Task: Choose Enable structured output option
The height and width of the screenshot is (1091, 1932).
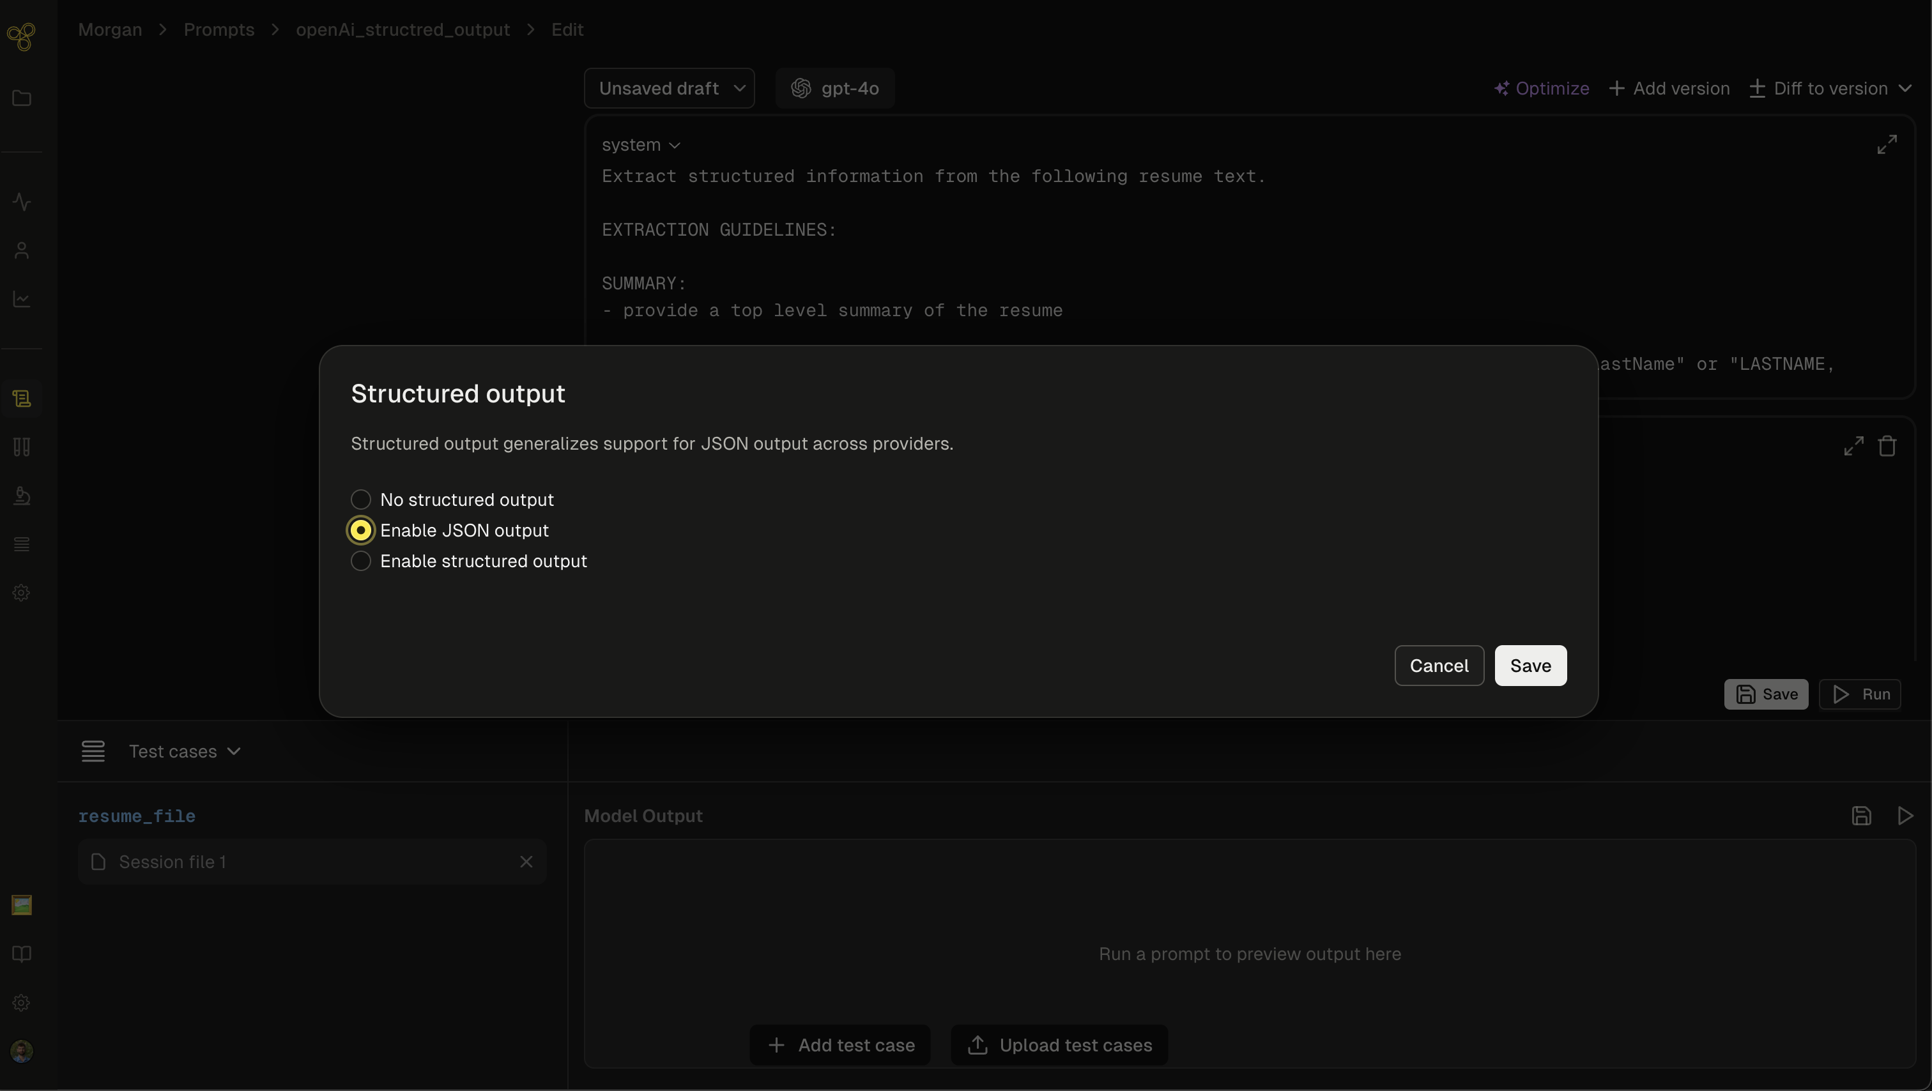Action: click(x=361, y=561)
